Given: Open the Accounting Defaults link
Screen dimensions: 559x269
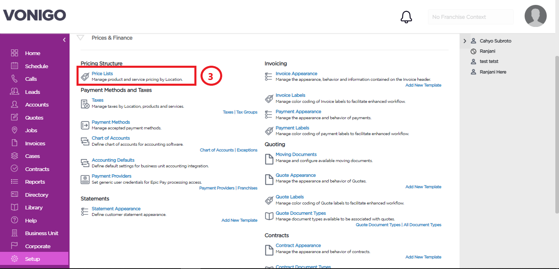Looking at the screenshot, I should tap(113, 160).
